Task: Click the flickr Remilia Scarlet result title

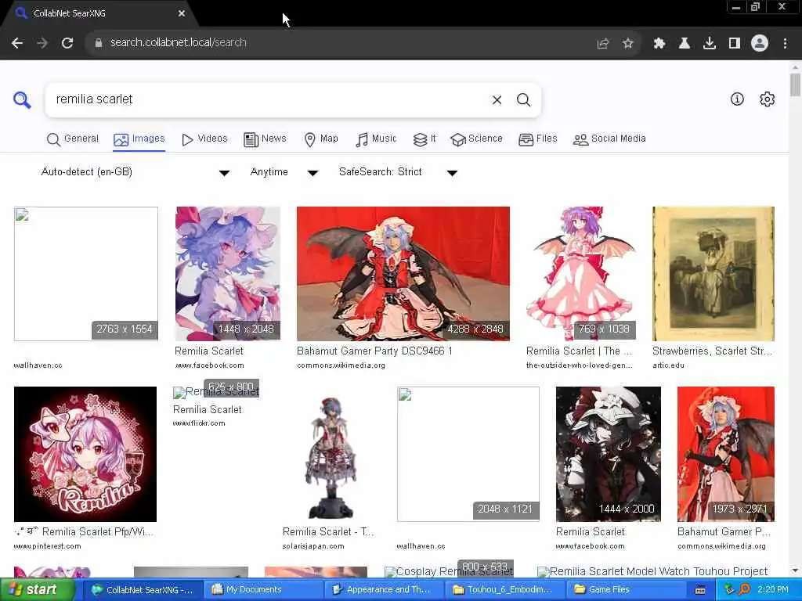Action: (207, 410)
